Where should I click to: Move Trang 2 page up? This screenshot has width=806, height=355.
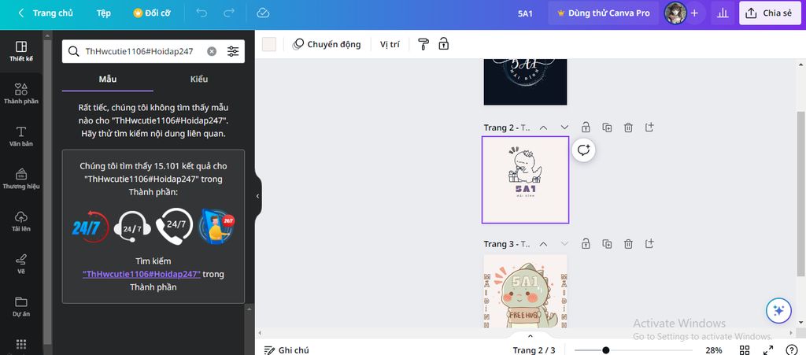click(x=543, y=128)
